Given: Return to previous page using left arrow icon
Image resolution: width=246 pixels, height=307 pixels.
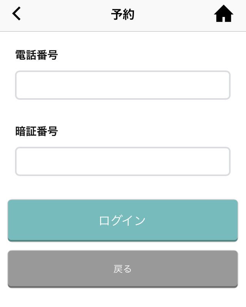Looking at the screenshot, I should tap(17, 13).
